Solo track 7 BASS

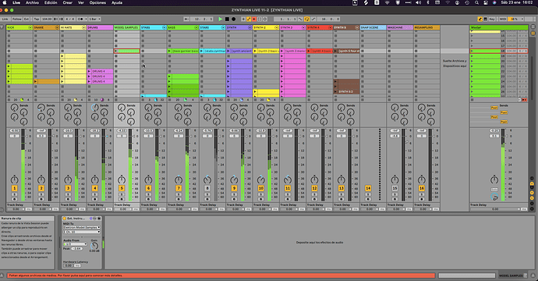click(179, 194)
